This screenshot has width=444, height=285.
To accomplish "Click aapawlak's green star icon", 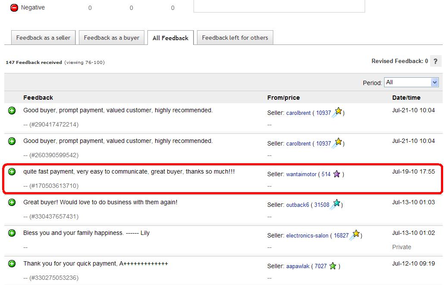I will (x=332, y=266).
